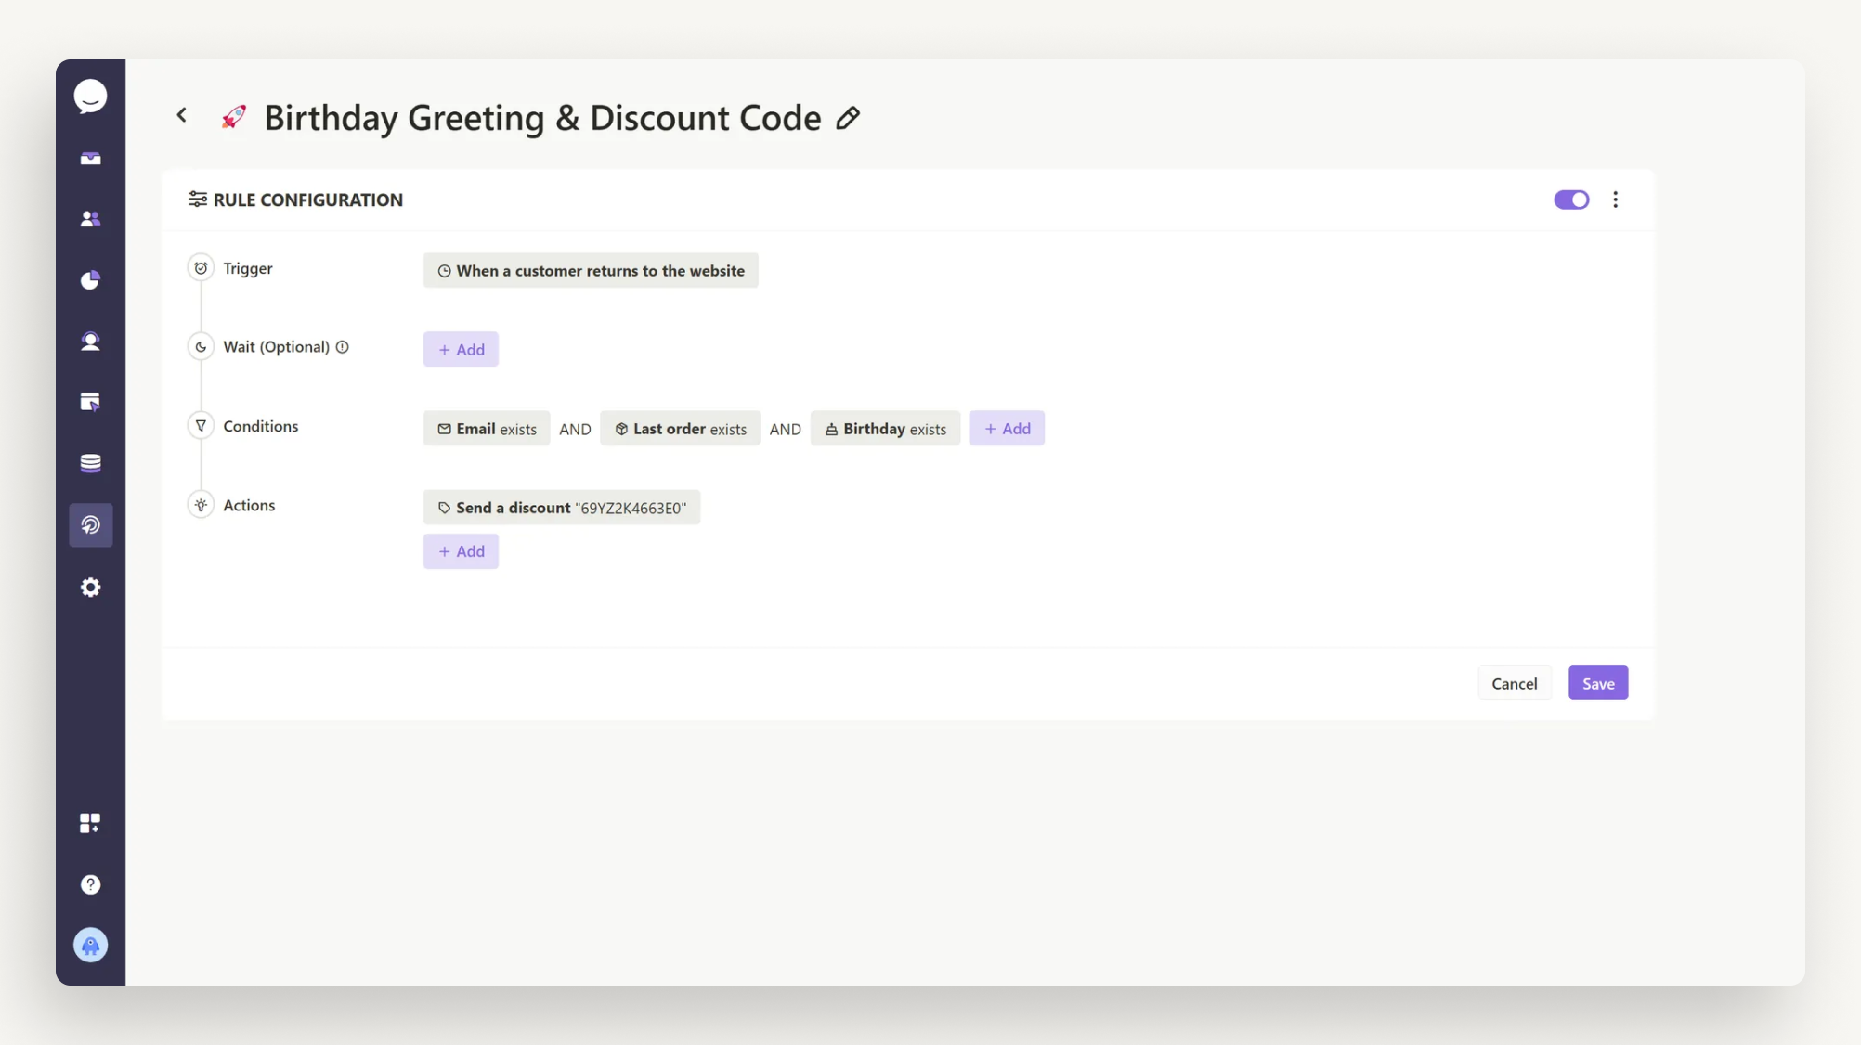Click Add to insert a Wait step
Screen dimensions: 1861x1045
[461, 349]
